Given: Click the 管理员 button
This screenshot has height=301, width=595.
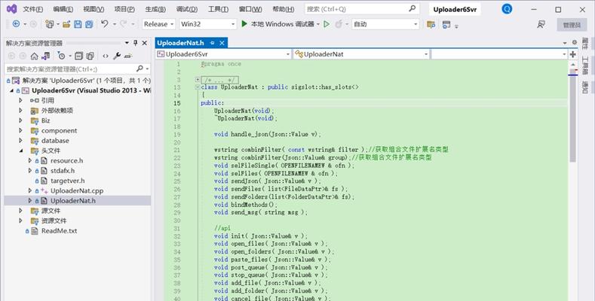Looking at the screenshot, I should pos(572,25).
